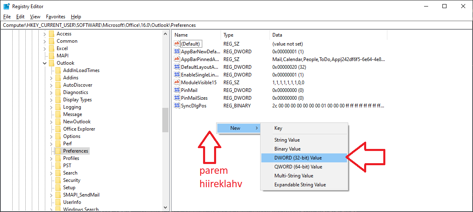Select the Common folder icon
Image resolution: width=473 pixels, height=212 pixels.
pos(52,41)
